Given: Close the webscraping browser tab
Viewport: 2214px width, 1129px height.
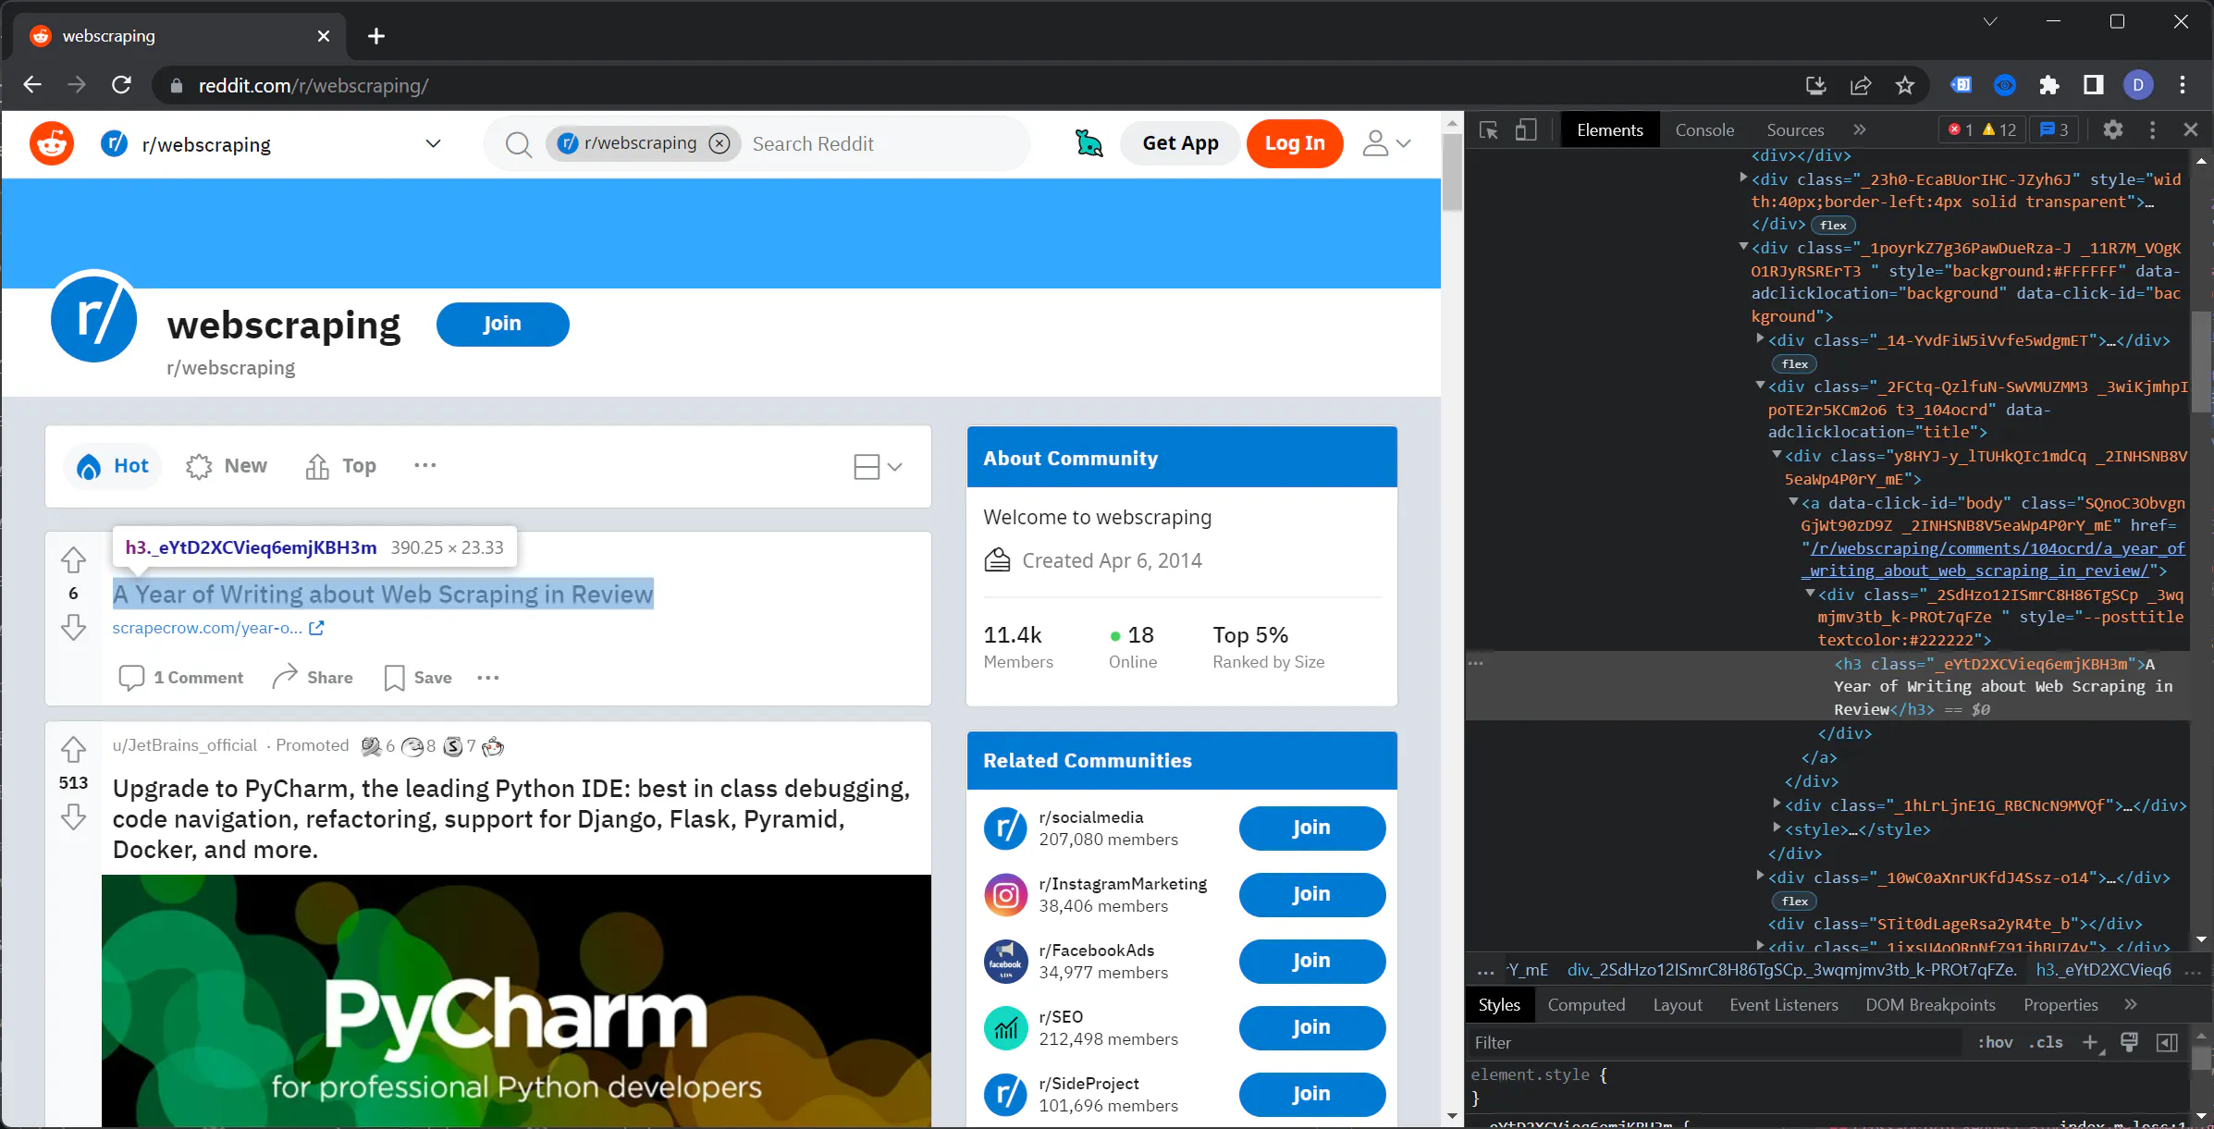Looking at the screenshot, I should point(324,36).
